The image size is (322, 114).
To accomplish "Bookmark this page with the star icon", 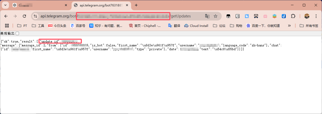I will click(x=216, y=16).
